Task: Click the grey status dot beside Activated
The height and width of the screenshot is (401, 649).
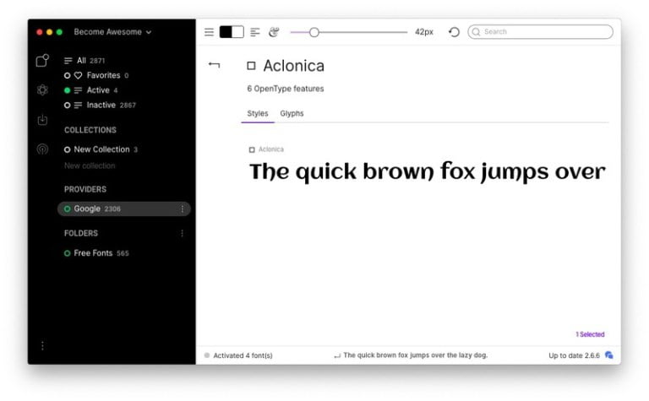Action: [207, 355]
